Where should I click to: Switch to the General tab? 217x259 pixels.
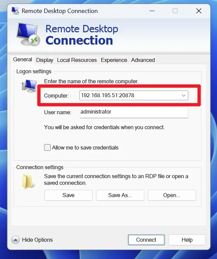coord(22,60)
